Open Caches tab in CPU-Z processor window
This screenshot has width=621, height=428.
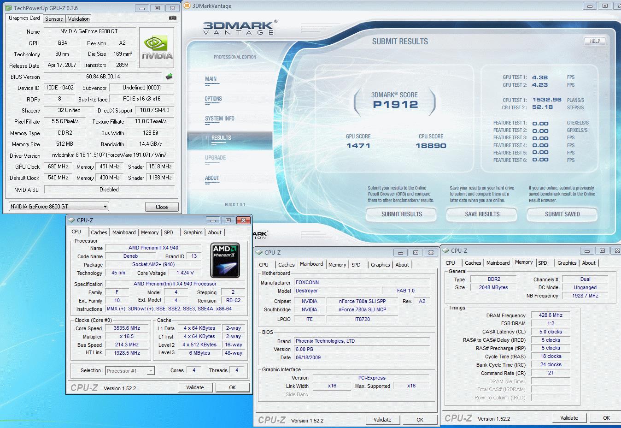click(x=99, y=232)
